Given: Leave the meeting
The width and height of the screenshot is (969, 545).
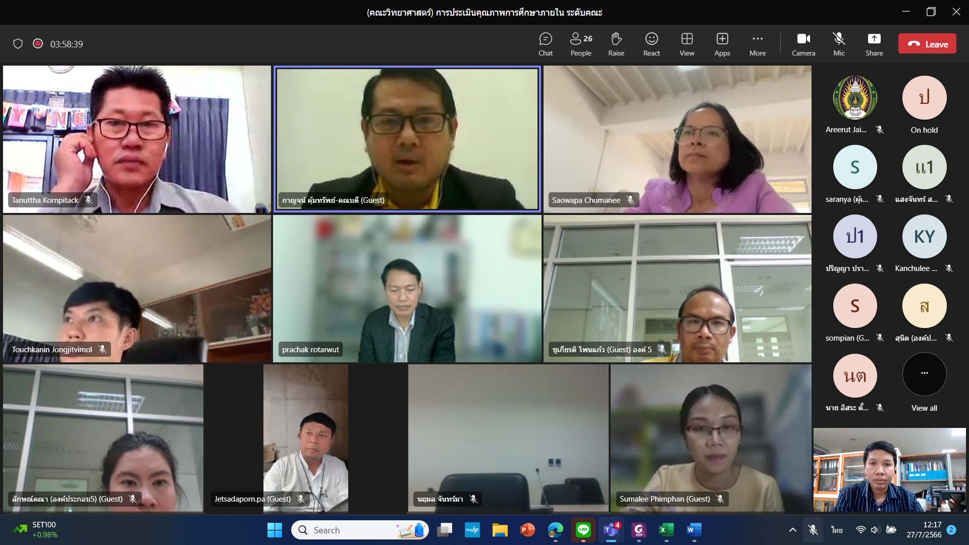Looking at the screenshot, I should [x=927, y=44].
